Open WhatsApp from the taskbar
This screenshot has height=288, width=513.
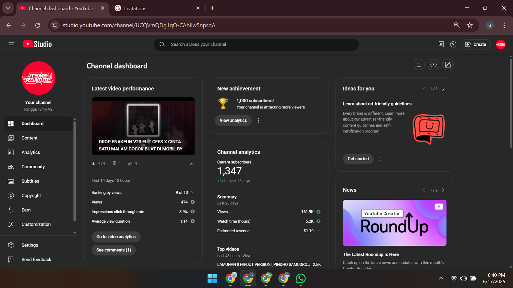pyautogui.click(x=301, y=279)
